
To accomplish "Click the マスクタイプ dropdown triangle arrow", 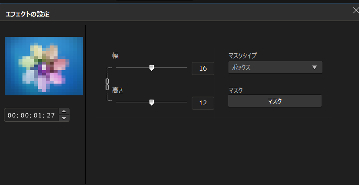I will click(x=314, y=67).
